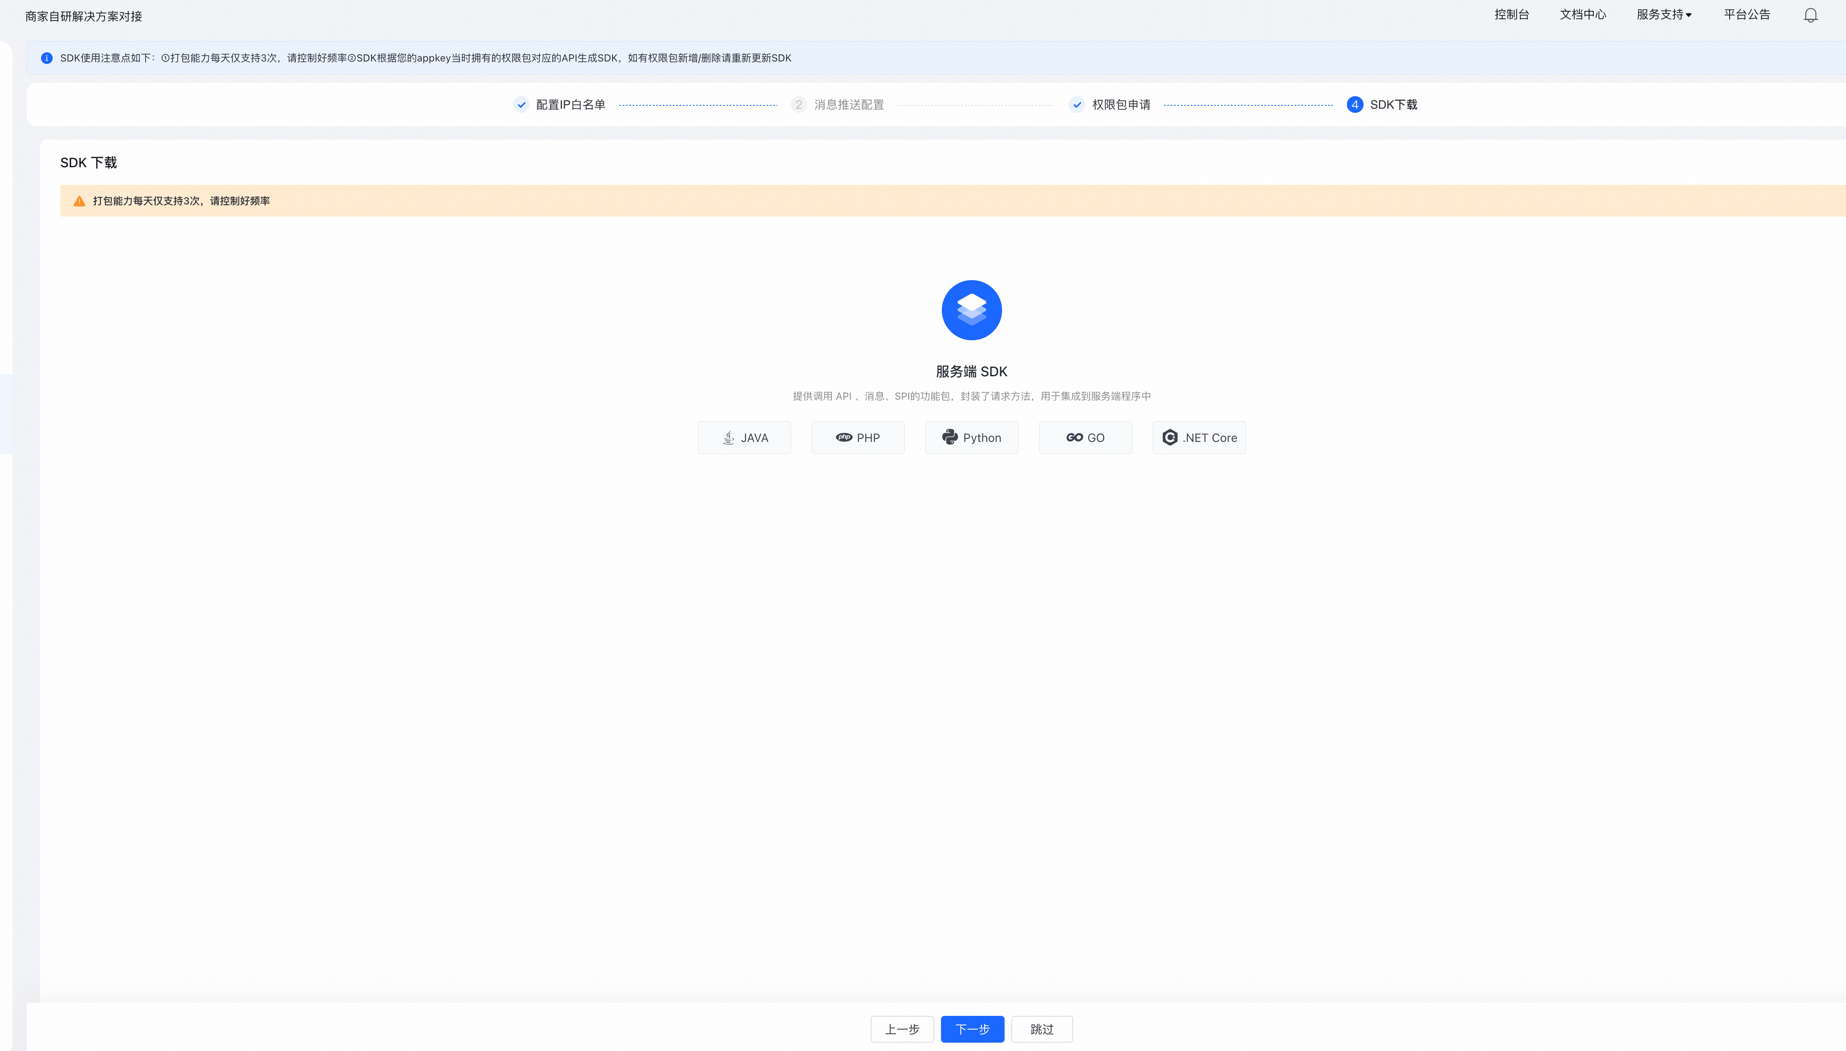Click the warning text 打包能力每天仅支持3次
Screen dimensions: 1846x1051
click(x=181, y=202)
